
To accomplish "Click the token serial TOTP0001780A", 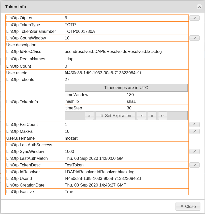I will tap(80, 32).
